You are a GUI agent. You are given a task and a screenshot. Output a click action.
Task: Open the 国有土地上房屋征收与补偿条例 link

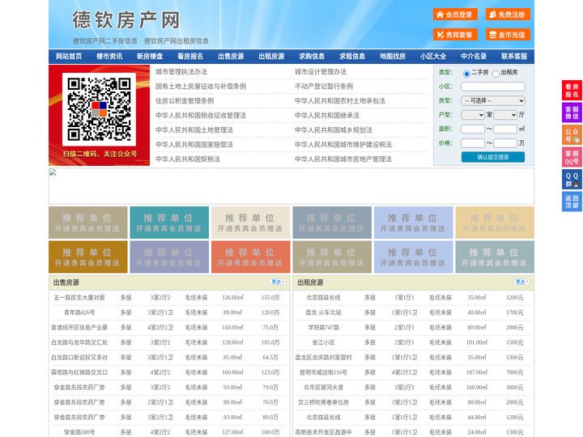pyautogui.click(x=201, y=87)
